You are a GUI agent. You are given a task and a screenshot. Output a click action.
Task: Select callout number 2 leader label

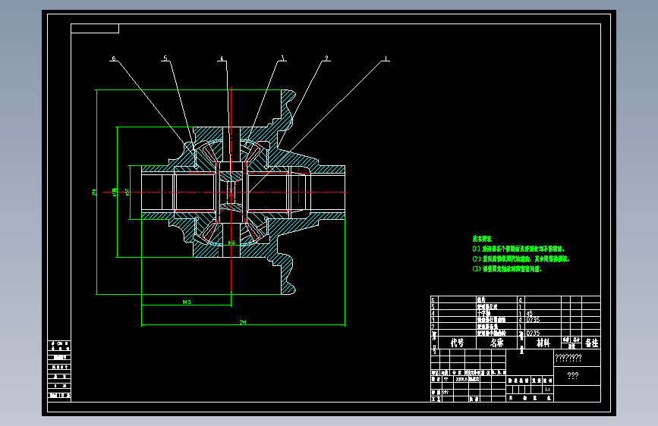coord(327,58)
